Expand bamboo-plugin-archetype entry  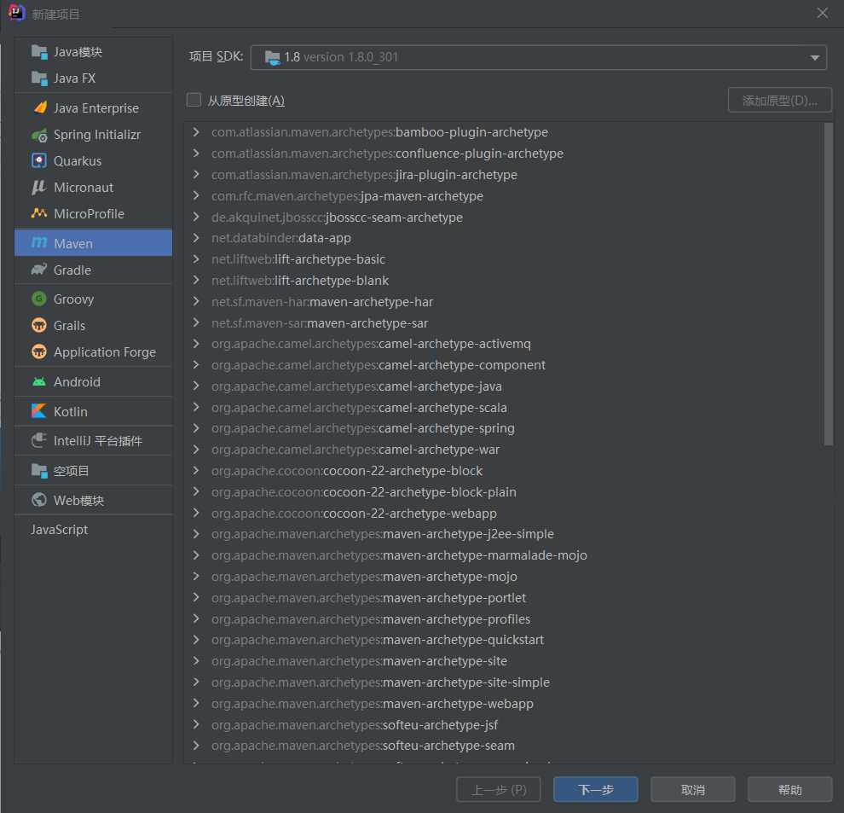pos(196,132)
